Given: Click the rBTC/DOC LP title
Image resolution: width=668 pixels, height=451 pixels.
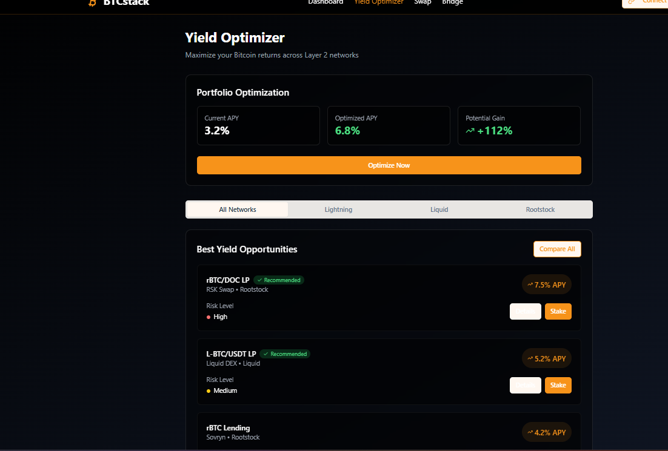Looking at the screenshot, I should click(228, 280).
